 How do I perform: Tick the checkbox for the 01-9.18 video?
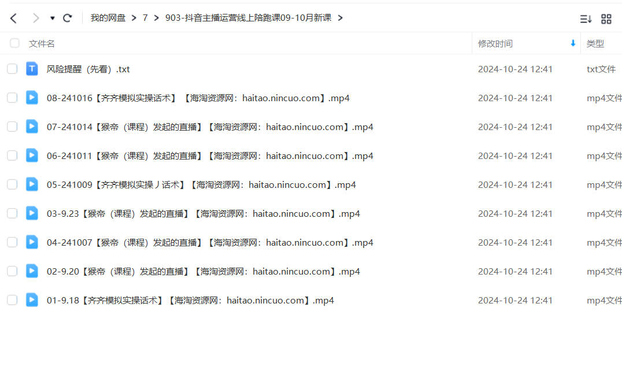(x=12, y=300)
